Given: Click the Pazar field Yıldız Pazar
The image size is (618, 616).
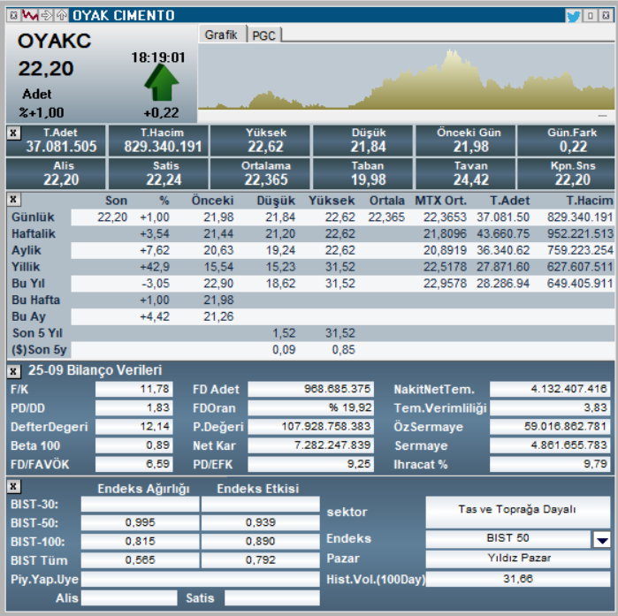Looking at the screenshot, I should coord(517,559).
